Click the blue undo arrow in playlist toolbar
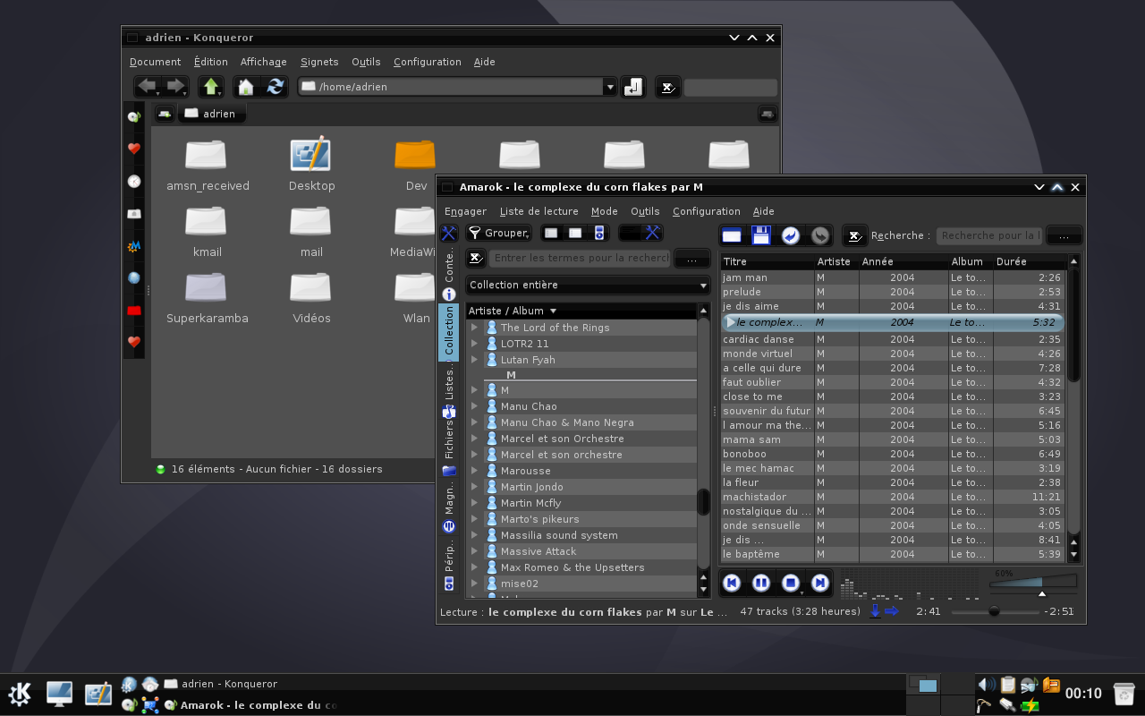Screen dimensions: 1145x716 (791, 235)
